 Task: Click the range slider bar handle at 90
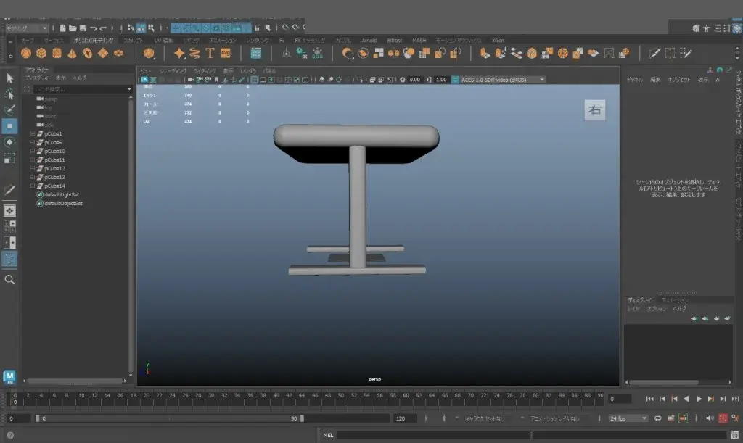302,418
